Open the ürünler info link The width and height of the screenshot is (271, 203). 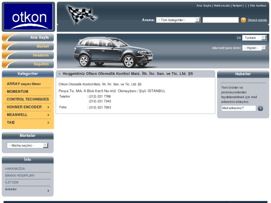[11, 189]
